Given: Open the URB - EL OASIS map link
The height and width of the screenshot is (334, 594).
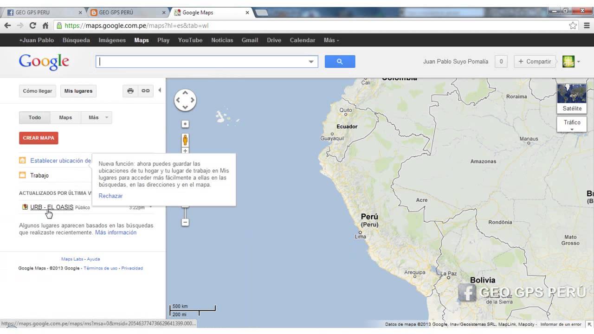Looking at the screenshot, I should [52, 207].
